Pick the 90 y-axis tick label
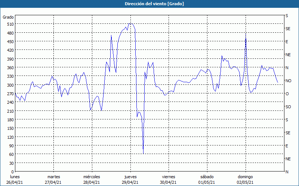 (x=12, y=146)
